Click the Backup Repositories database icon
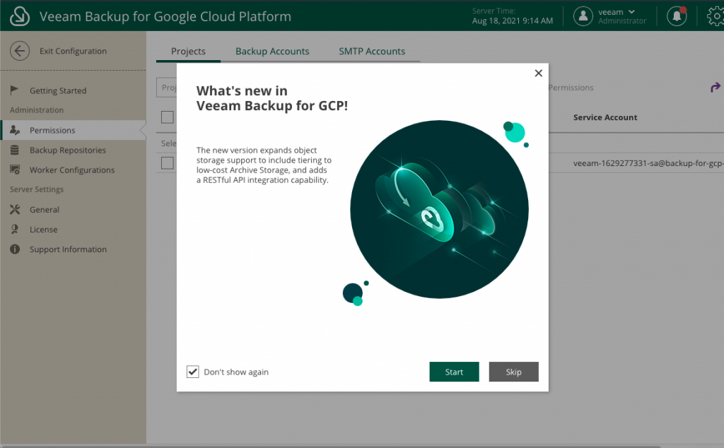Viewport: 724px width, 448px height. (15, 150)
